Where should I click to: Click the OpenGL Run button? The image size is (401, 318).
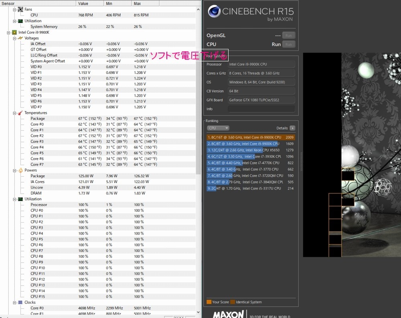pos(288,35)
